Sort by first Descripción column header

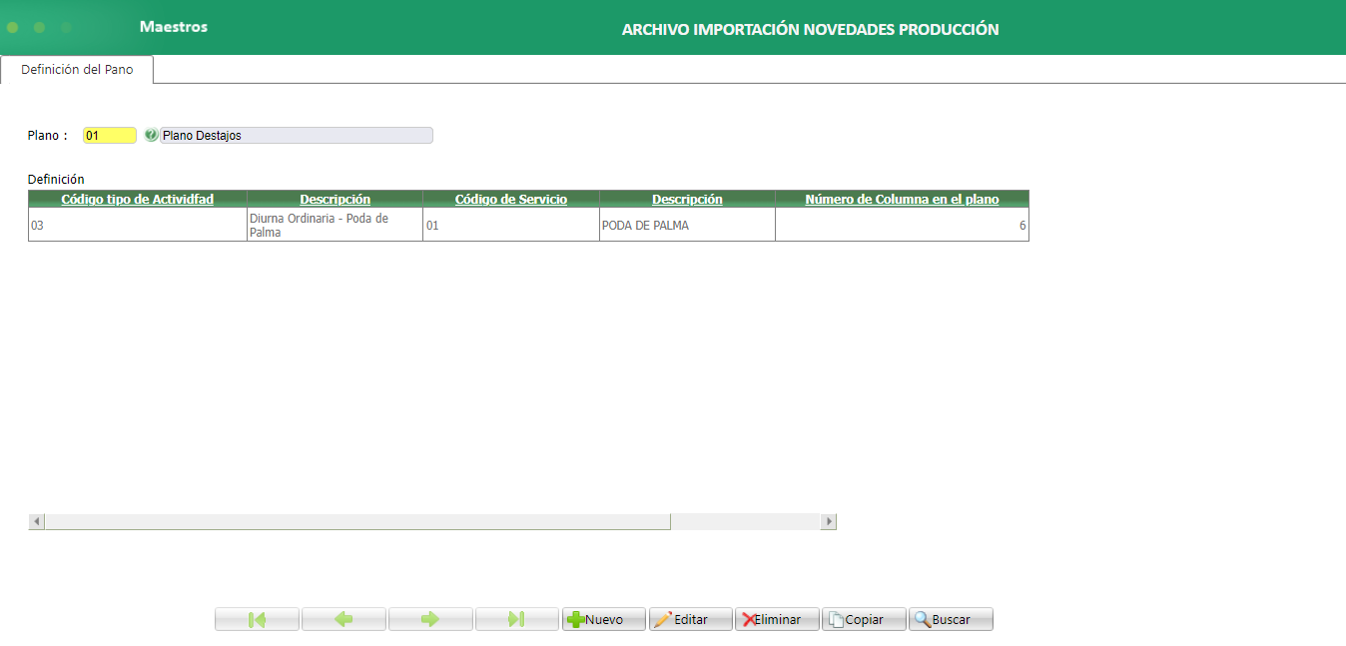tap(336, 200)
